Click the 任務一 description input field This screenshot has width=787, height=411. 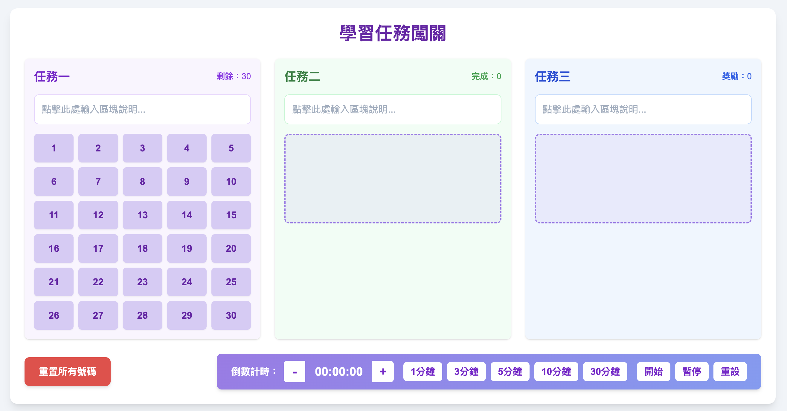142,109
